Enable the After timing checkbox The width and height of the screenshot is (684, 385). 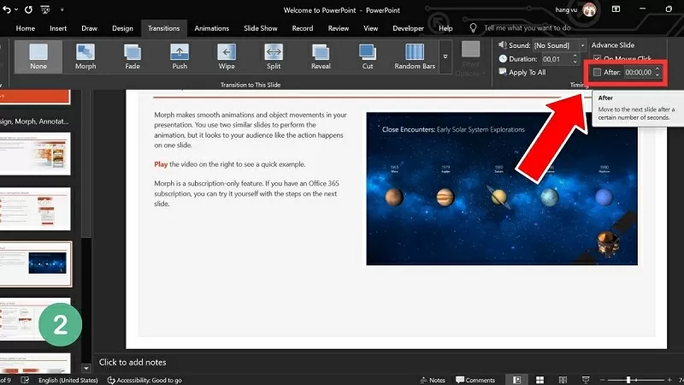(x=598, y=73)
